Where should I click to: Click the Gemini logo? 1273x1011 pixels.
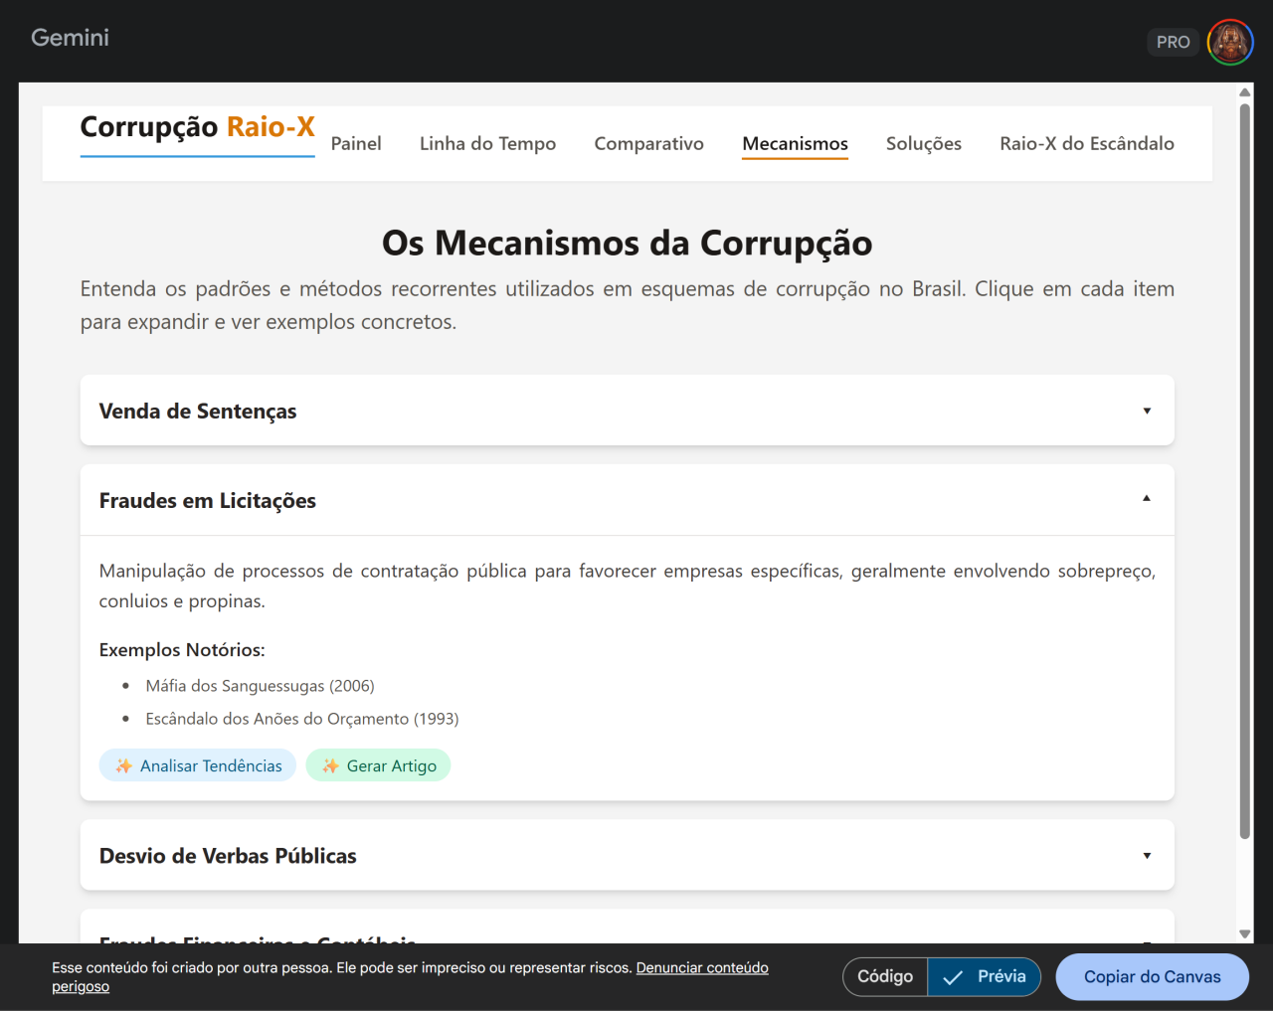70,38
